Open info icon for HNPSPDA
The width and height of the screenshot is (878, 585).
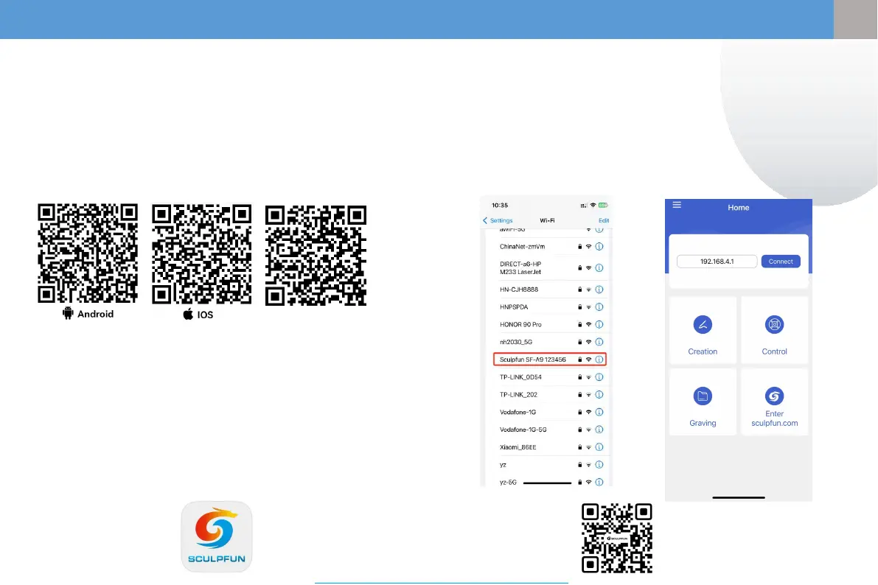point(599,306)
